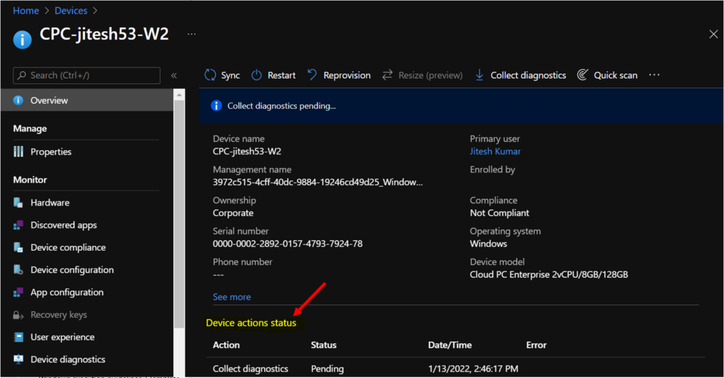724x378 pixels.
Task: Click the Not Compliant value
Action: coord(499,213)
